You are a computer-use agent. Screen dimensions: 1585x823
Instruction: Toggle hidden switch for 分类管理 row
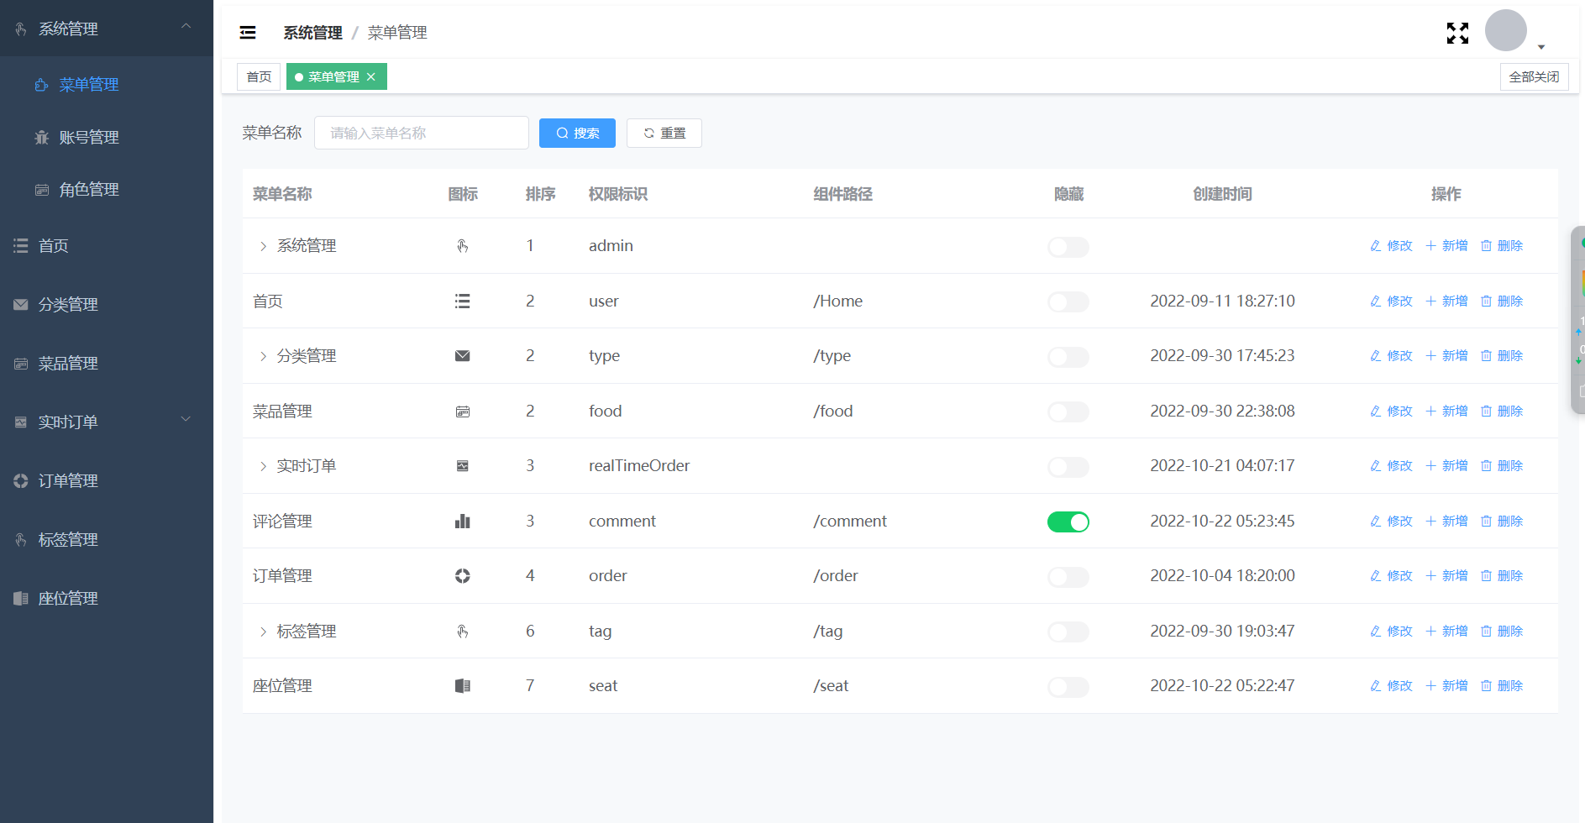(x=1068, y=357)
